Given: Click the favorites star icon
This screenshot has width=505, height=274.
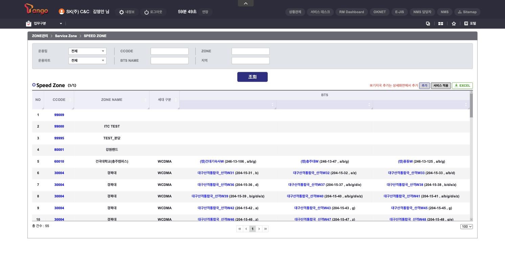Looking at the screenshot, I should [454, 24].
